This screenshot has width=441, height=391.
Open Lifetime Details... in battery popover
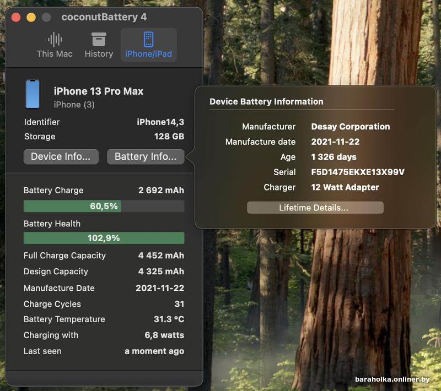(x=315, y=208)
